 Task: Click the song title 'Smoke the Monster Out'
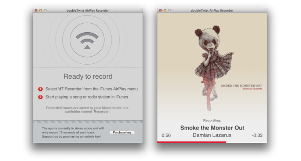pyautogui.click(x=212, y=128)
